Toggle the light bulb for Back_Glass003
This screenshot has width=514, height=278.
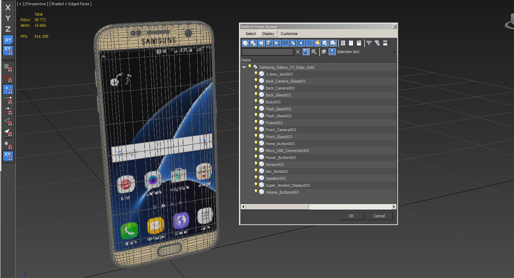pyautogui.click(x=256, y=95)
